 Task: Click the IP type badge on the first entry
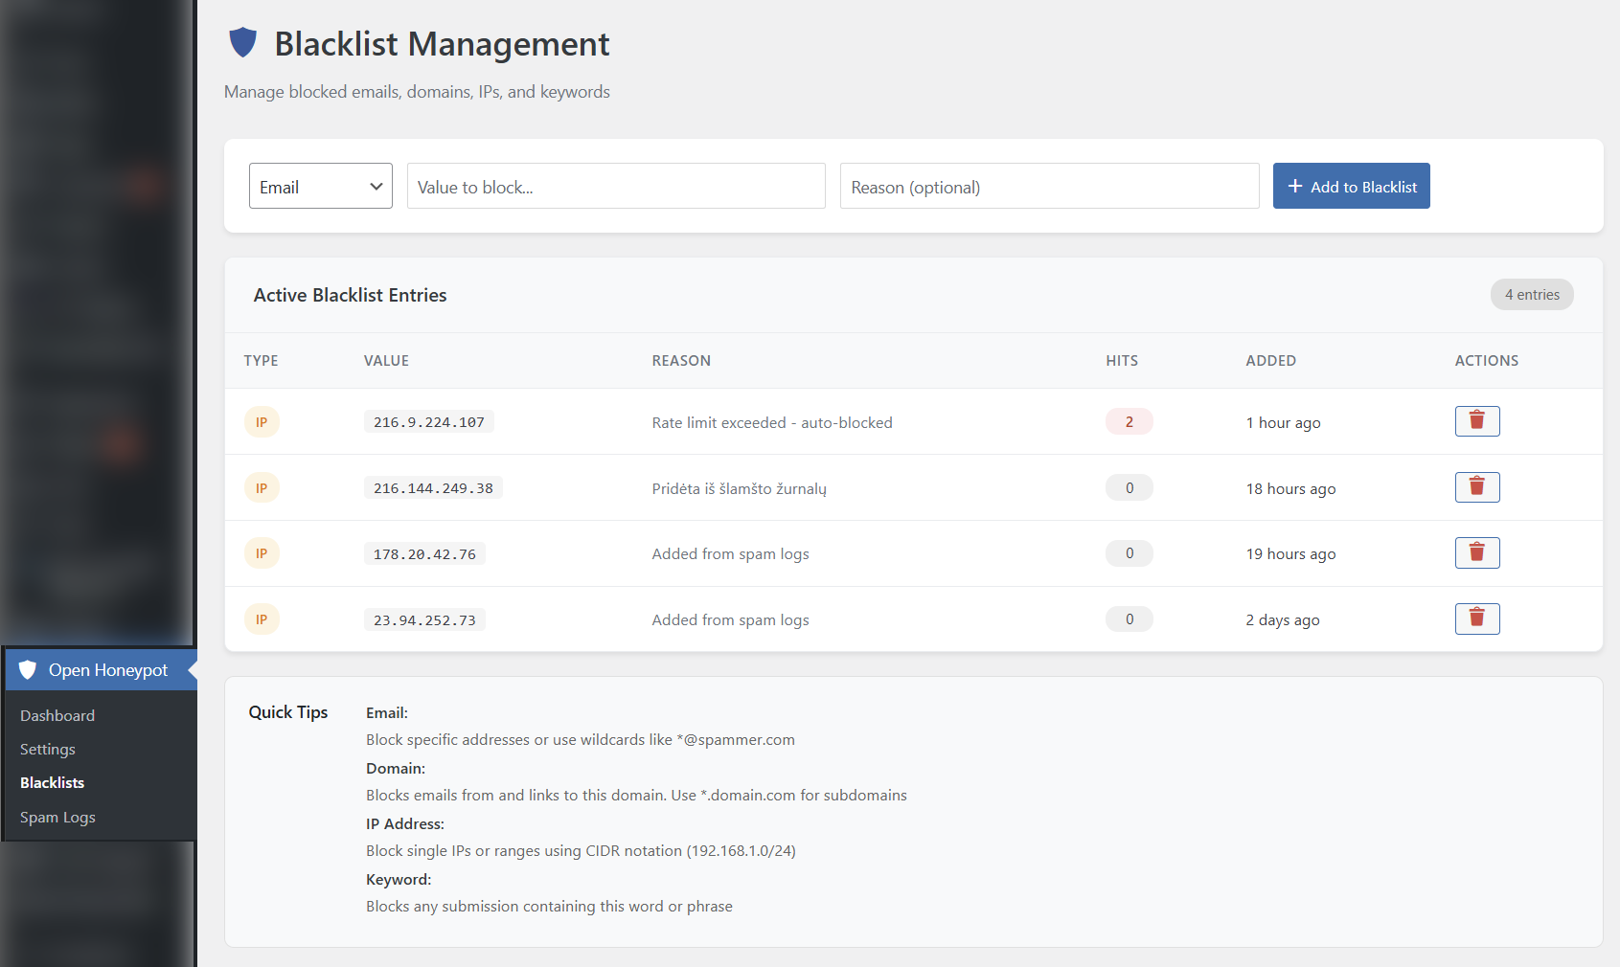pos(261,421)
